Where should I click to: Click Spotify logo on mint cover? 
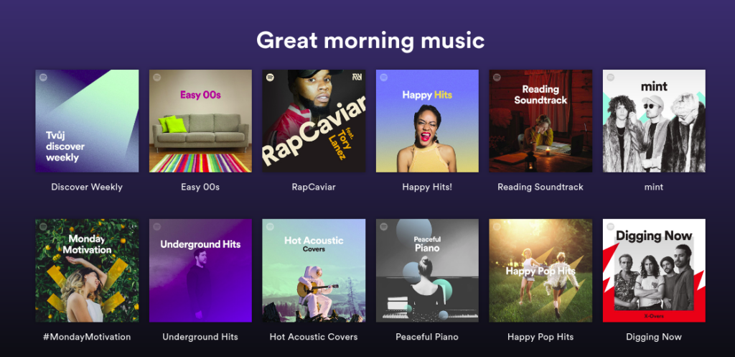[610, 78]
